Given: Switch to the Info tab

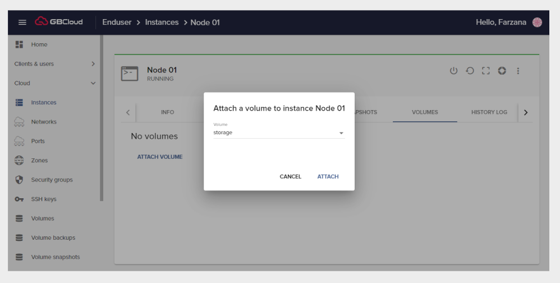Looking at the screenshot, I should [x=167, y=112].
